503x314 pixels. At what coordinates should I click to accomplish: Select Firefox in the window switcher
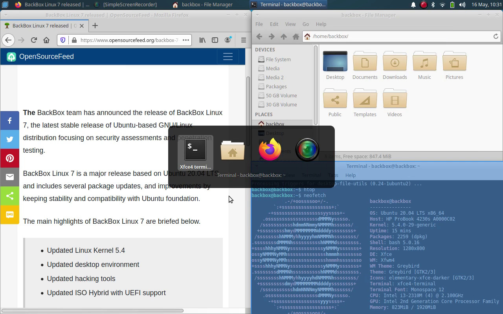tap(270, 150)
